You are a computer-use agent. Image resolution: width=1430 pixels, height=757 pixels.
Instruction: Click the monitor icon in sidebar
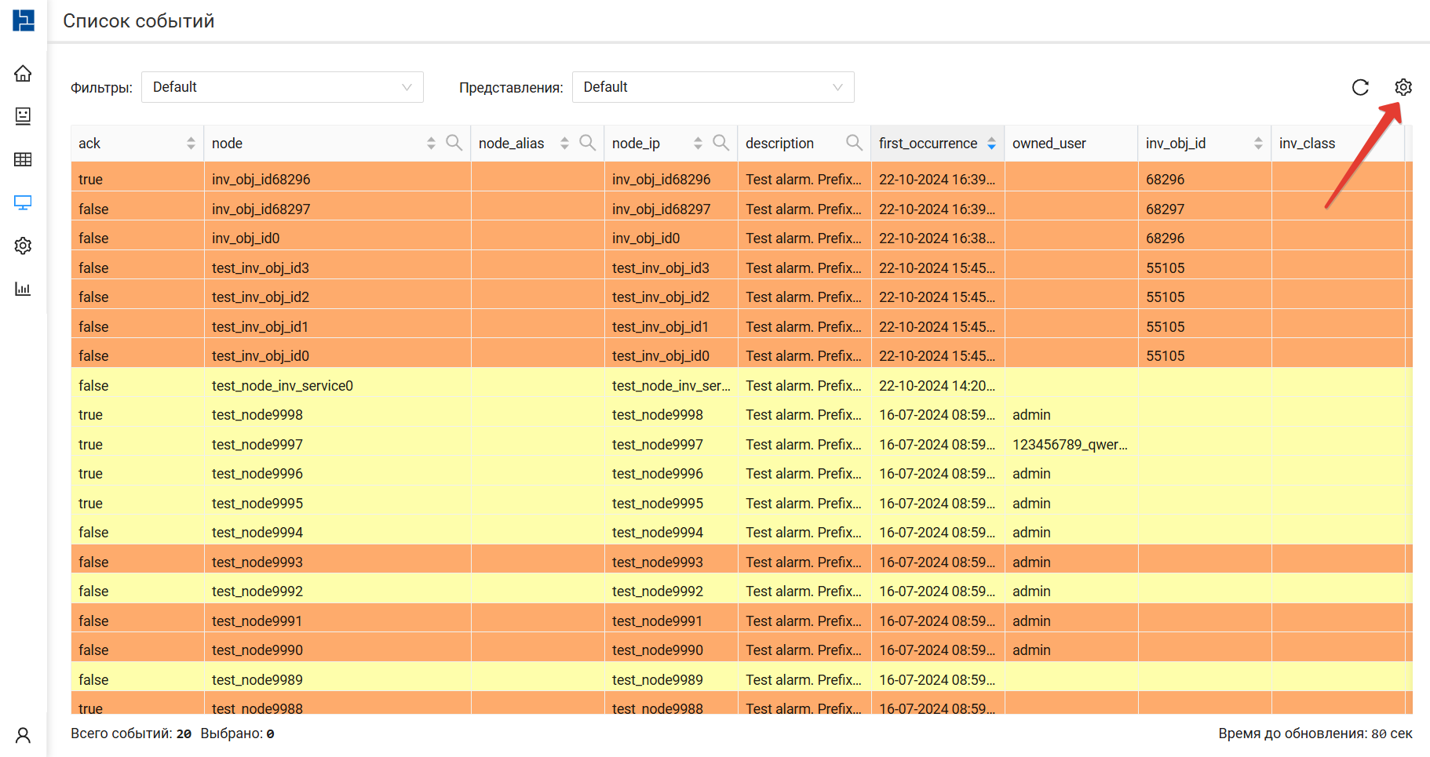point(23,203)
